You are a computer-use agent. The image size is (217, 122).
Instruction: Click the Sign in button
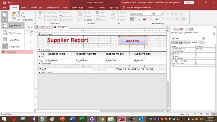189,2
